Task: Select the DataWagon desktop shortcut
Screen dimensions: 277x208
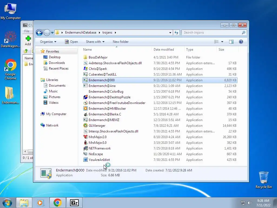Action: pos(11,39)
